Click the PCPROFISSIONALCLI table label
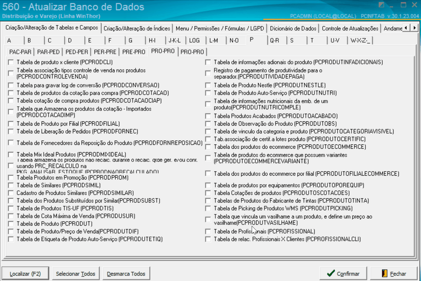Image resolution: width=421 pixels, height=281 pixels. (287, 239)
